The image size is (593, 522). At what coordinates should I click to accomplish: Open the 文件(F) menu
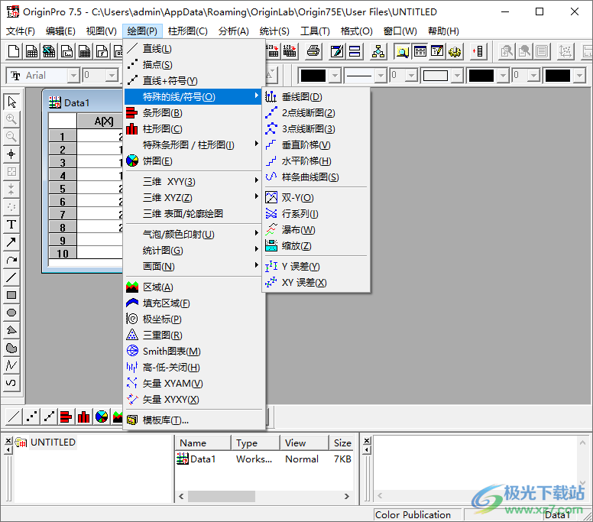(21, 31)
